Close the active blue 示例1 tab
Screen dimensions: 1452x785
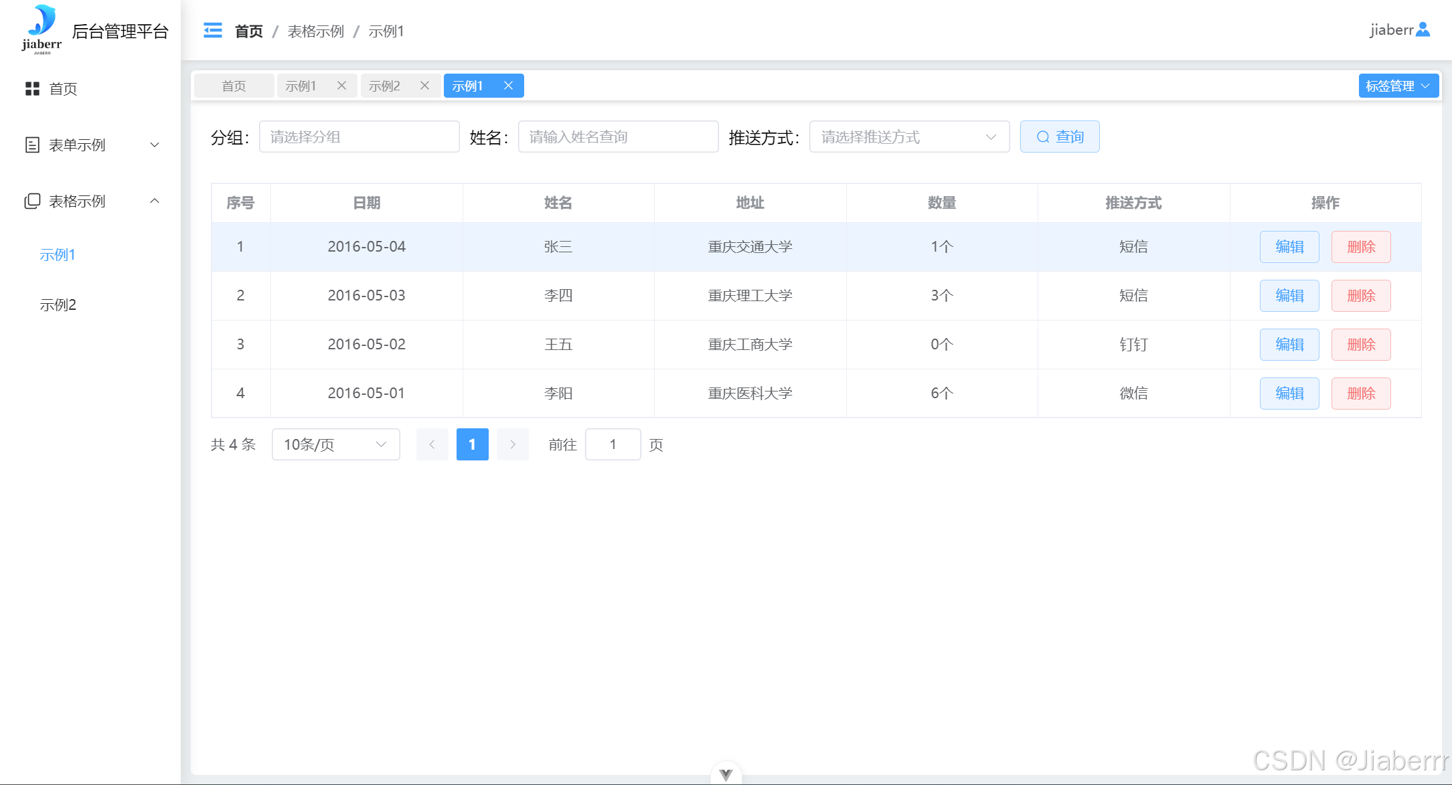(x=508, y=86)
